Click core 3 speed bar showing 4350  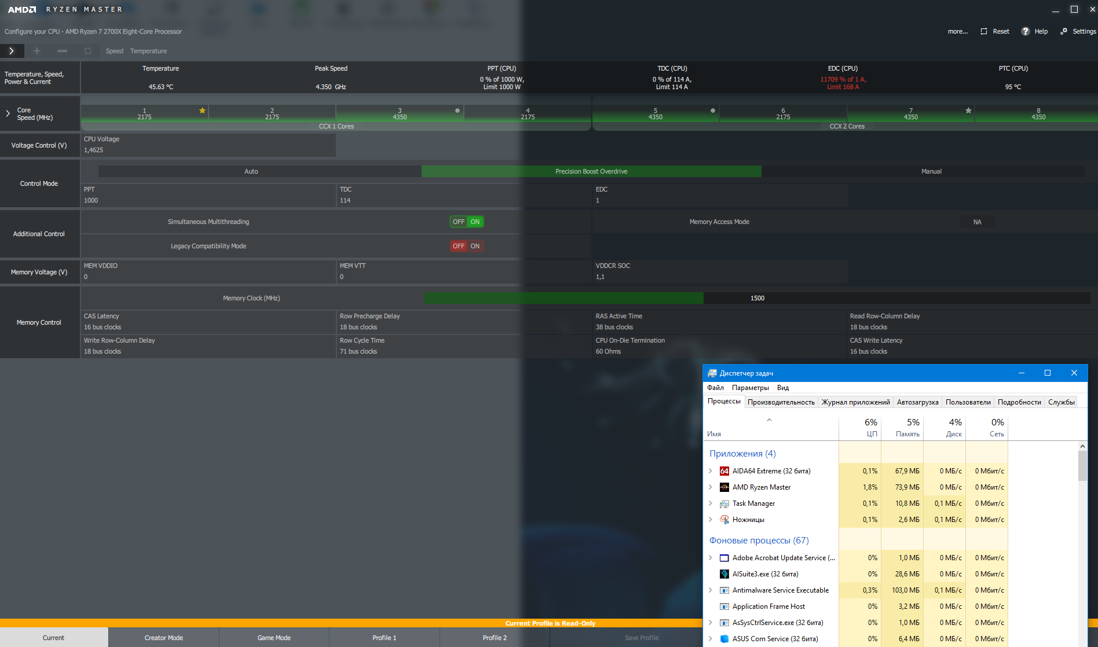click(x=400, y=113)
